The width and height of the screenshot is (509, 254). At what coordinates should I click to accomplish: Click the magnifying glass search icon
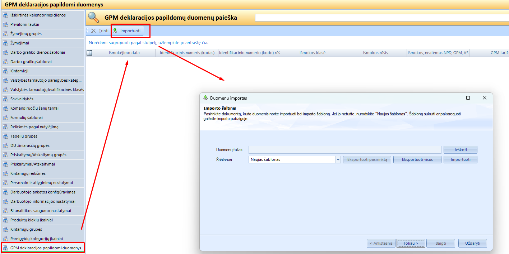pyautogui.click(x=94, y=18)
